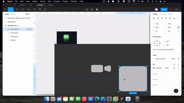Open WhatsApp in the Dock

click(116, 99)
